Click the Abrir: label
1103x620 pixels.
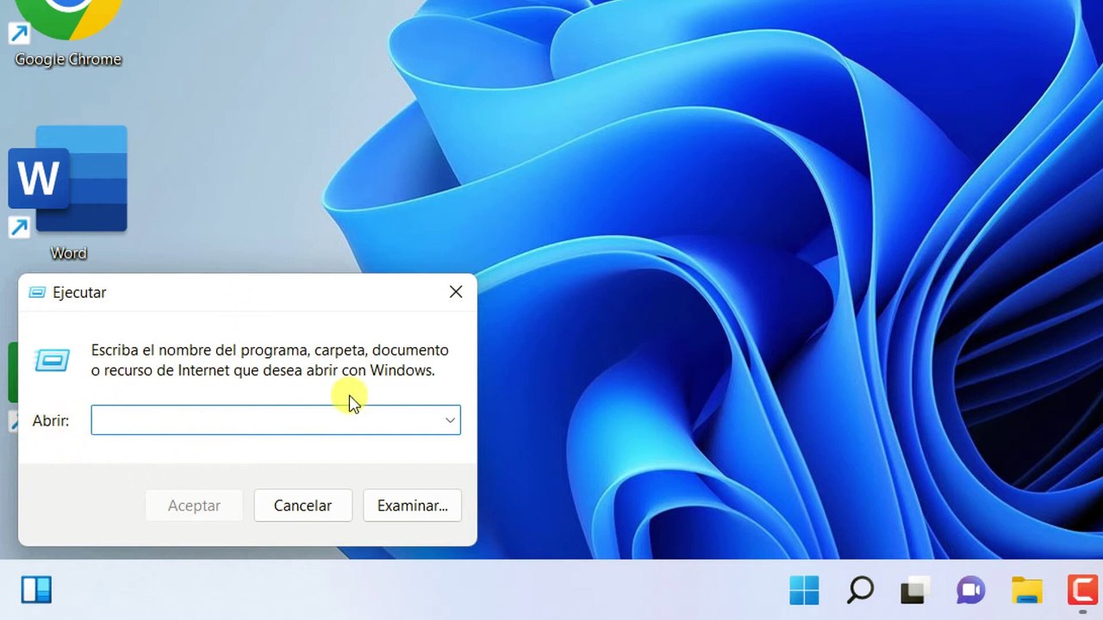[x=51, y=421]
